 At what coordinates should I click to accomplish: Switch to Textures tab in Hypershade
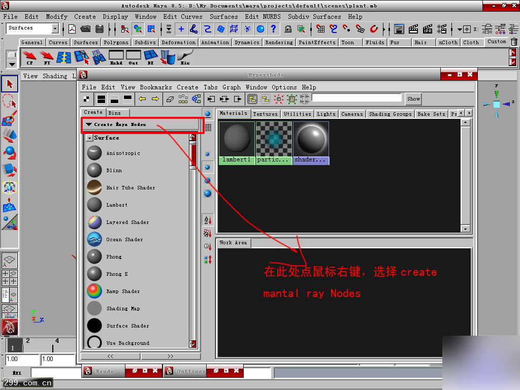point(265,114)
